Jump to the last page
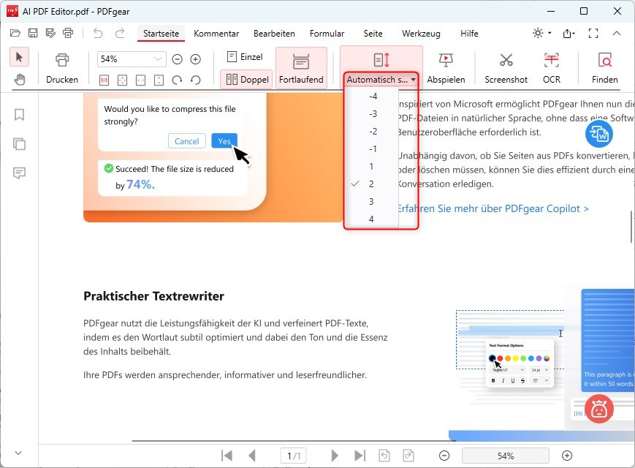This screenshot has width=635, height=468. click(x=360, y=456)
